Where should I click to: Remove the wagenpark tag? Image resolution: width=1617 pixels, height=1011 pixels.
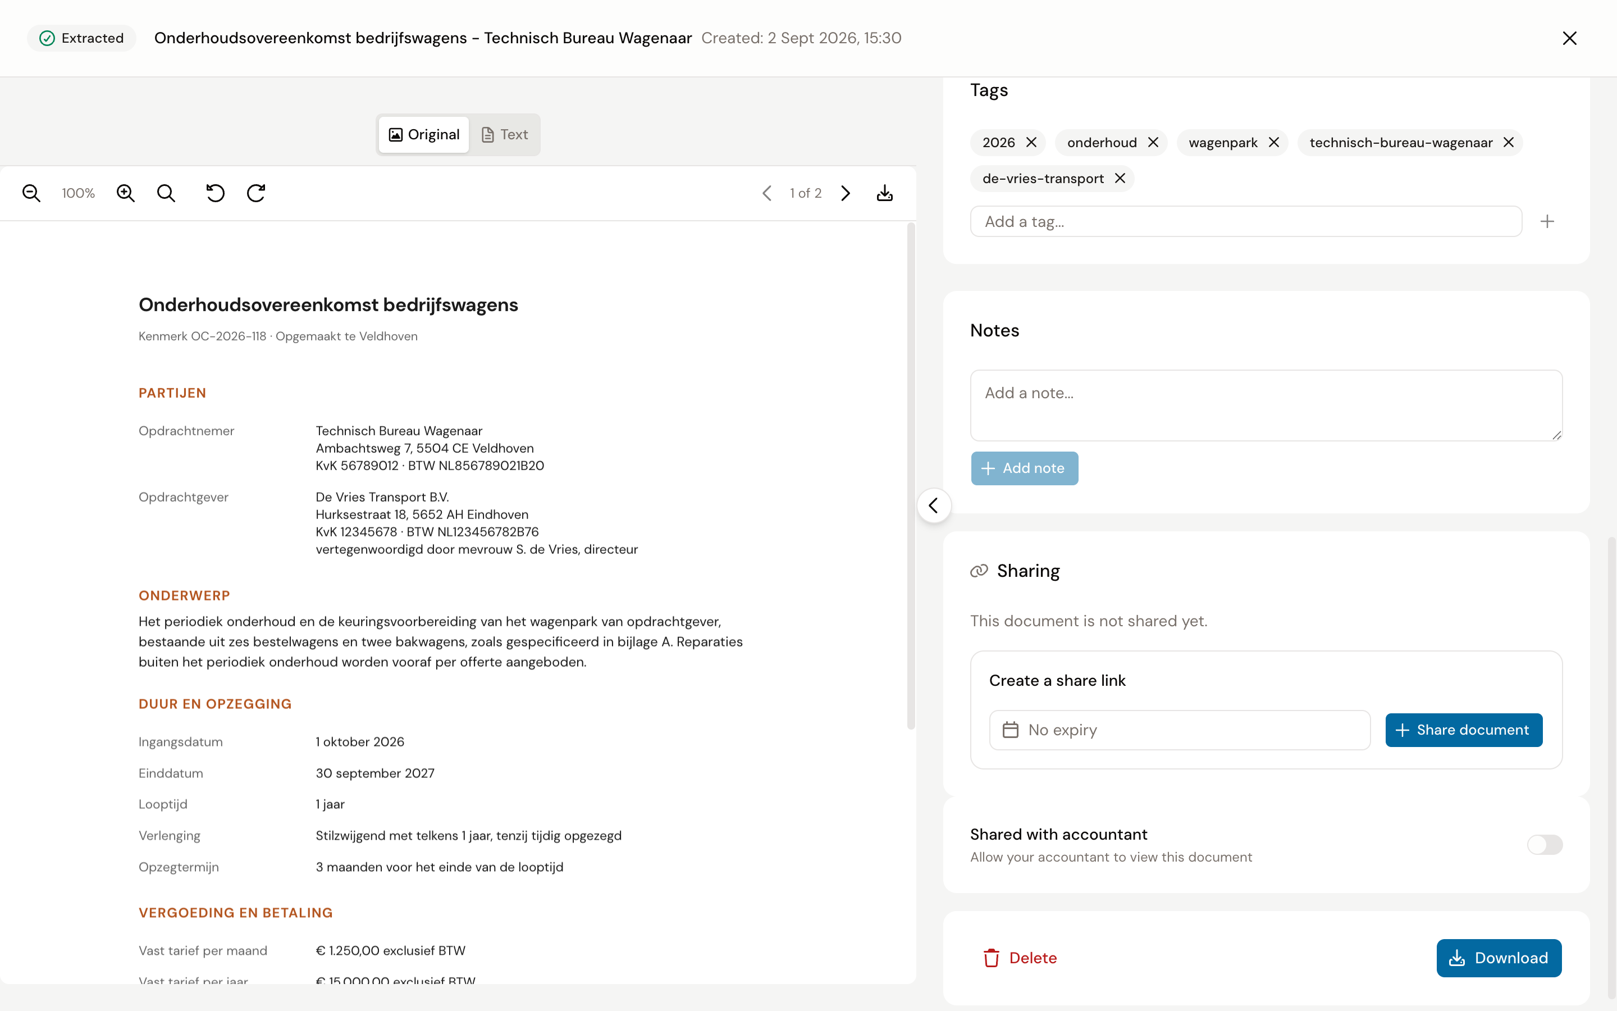tap(1273, 143)
